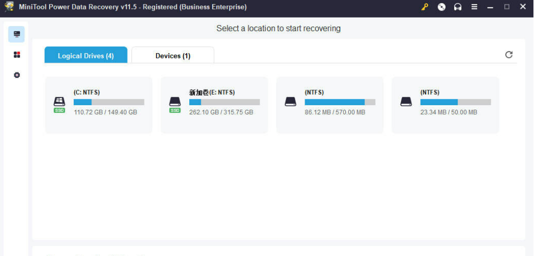Image resolution: width=544 pixels, height=256 pixels.
Task: Click the bootable media disc icon
Action: point(441,7)
